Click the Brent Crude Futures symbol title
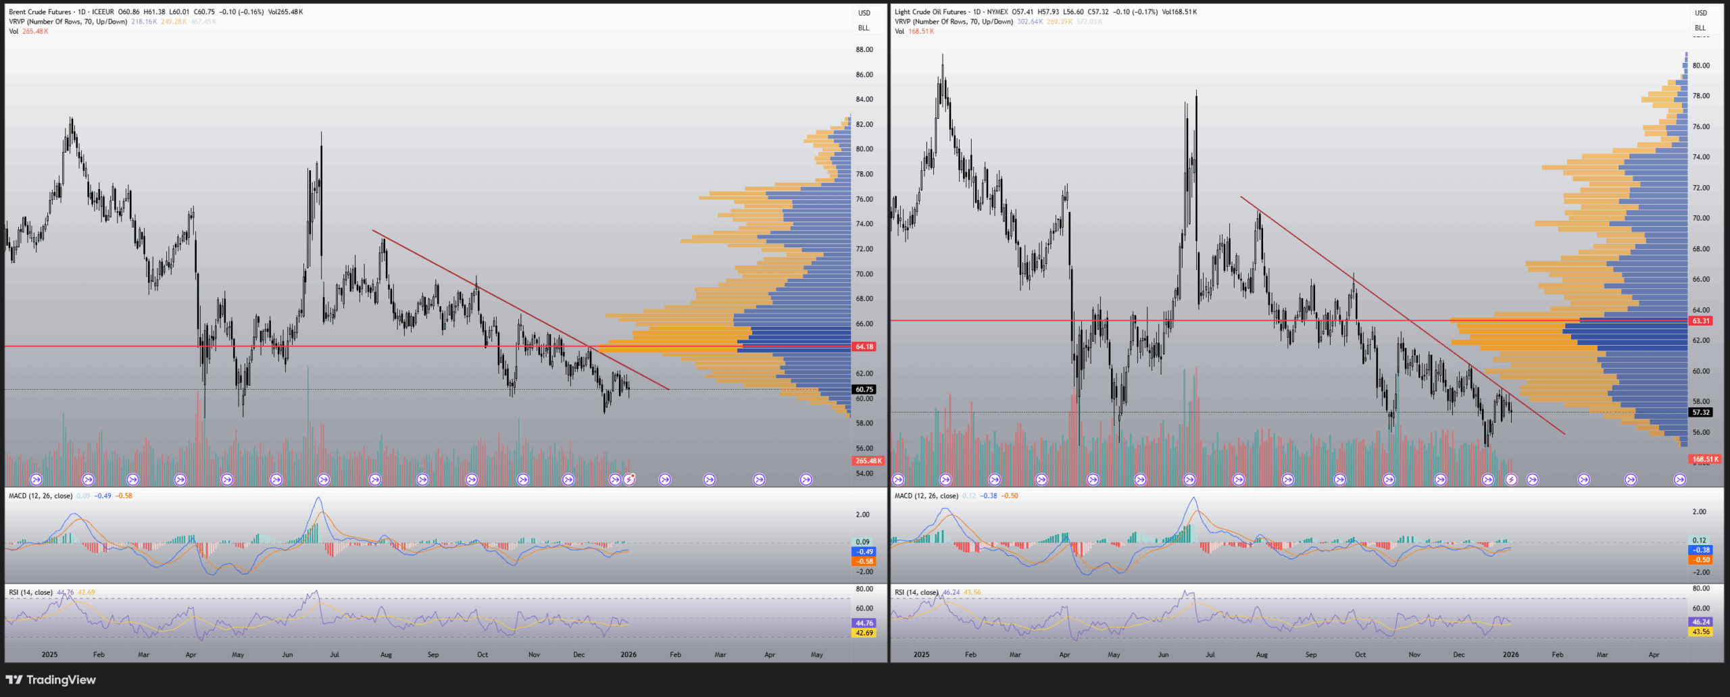 click(x=40, y=12)
